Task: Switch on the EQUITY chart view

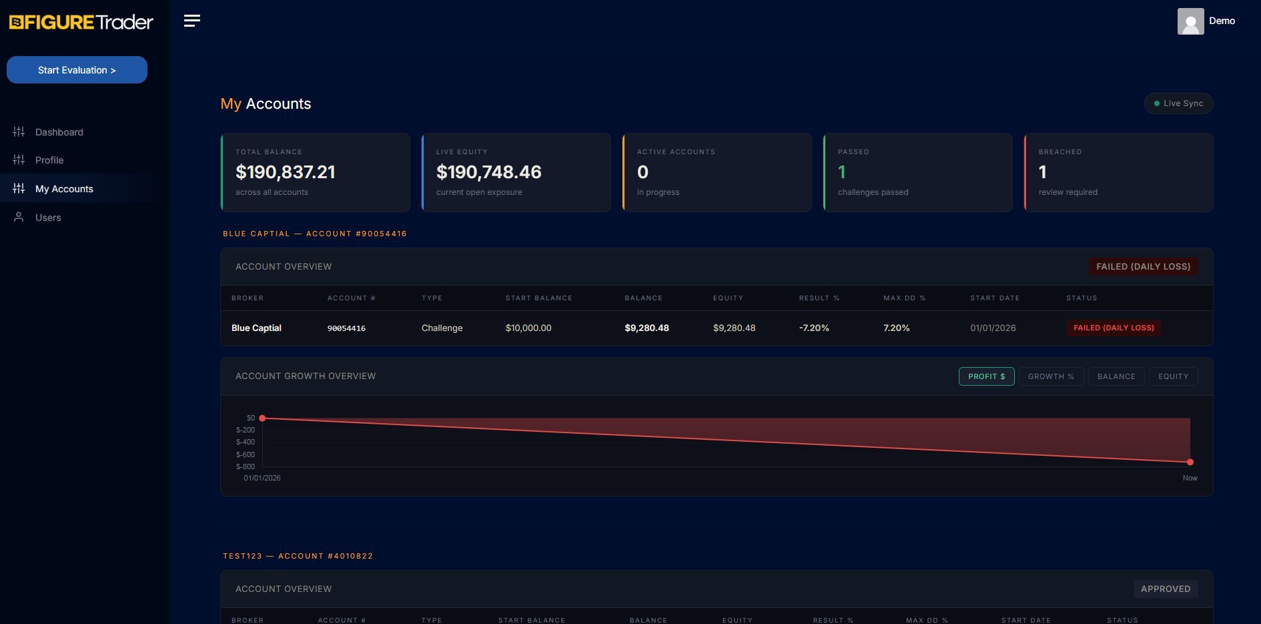Action: (x=1173, y=376)
